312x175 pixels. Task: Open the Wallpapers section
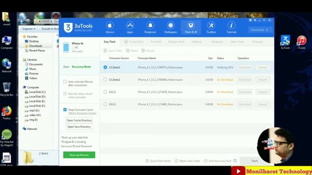pos(171,27)
